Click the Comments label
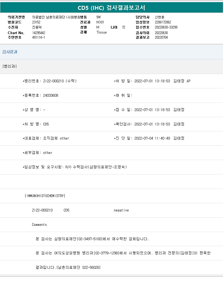 point(39,224)
